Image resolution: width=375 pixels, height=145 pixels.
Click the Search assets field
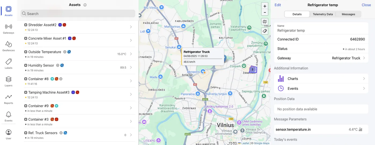pyautogui.click(x=78, y=14)
